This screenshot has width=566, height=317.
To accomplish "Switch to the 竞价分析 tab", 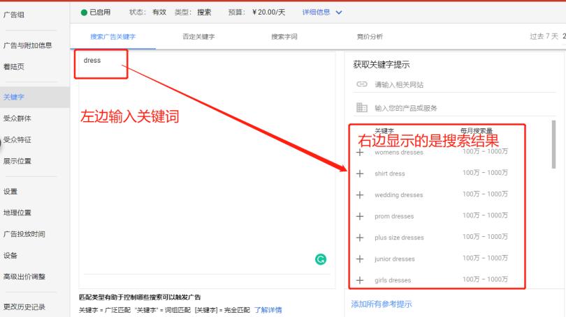I will click(370, 37).
